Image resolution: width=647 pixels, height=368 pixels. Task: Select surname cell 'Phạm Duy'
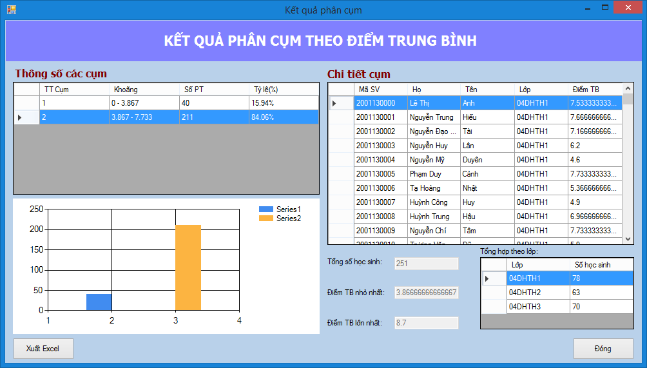pos(434,174)
